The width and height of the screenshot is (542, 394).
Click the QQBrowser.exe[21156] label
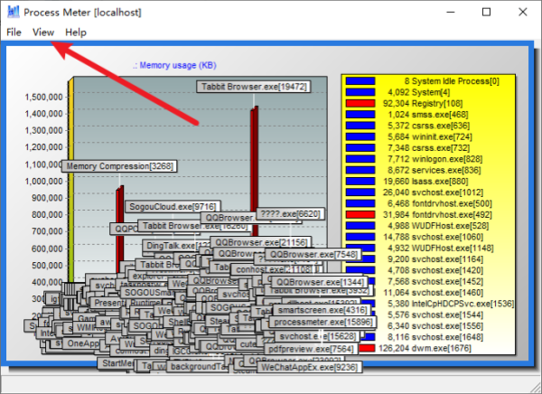(x=261, y=242)
